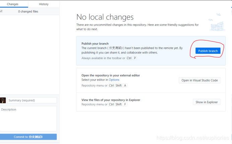Image resolution: width=232 pixels, height=144 pixels.
Task: Click into the Description text area
Action: 28,119
